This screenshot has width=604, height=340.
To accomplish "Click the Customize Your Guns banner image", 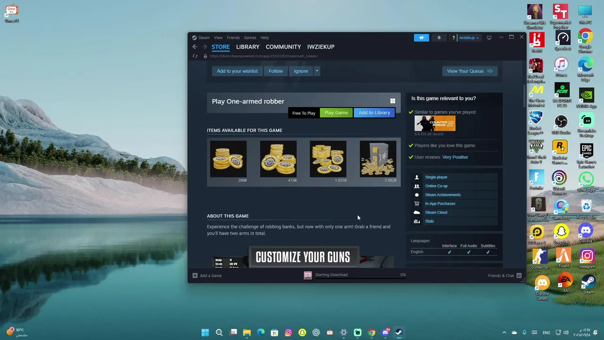I will point(303,257).
